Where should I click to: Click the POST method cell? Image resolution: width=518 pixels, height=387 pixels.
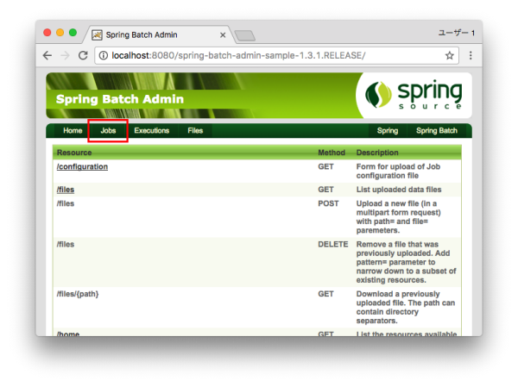328,203
